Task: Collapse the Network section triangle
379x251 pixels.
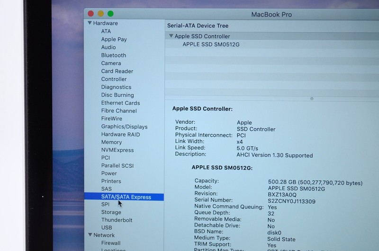Action: tap(90, 234)
